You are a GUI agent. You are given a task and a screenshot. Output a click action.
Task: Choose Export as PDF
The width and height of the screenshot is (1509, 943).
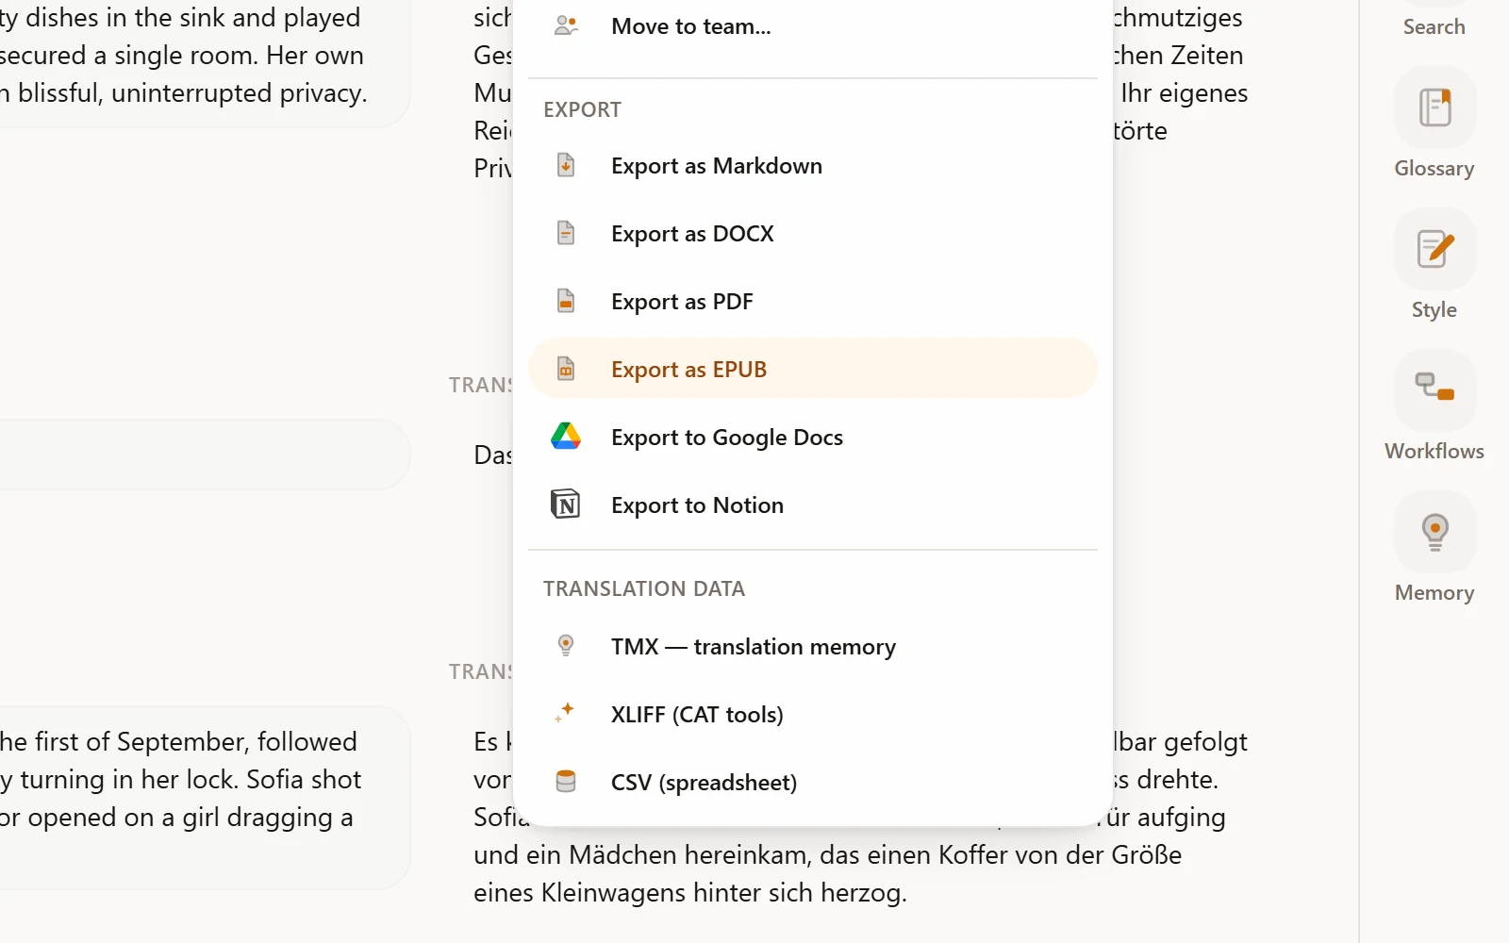(x=813, y=301)
